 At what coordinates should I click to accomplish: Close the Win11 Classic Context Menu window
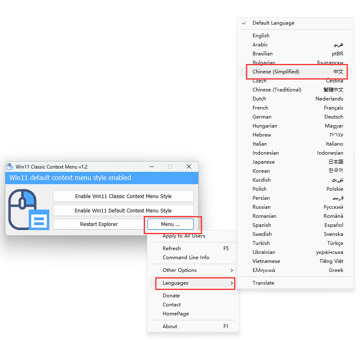pyautogui.click(x=189, y=167)
